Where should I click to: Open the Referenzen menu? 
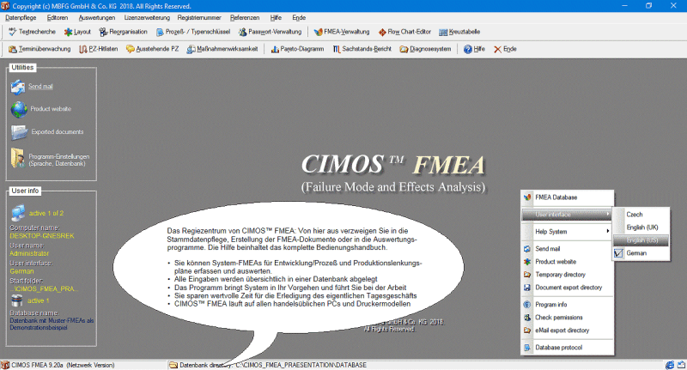pos(245,17)
